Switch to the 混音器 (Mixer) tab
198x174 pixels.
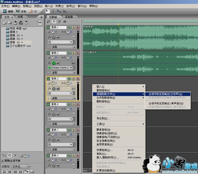point(69,17)
